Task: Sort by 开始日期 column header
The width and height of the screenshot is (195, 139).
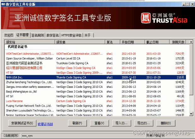Action: pyautogui.click(x=132, y=42)
